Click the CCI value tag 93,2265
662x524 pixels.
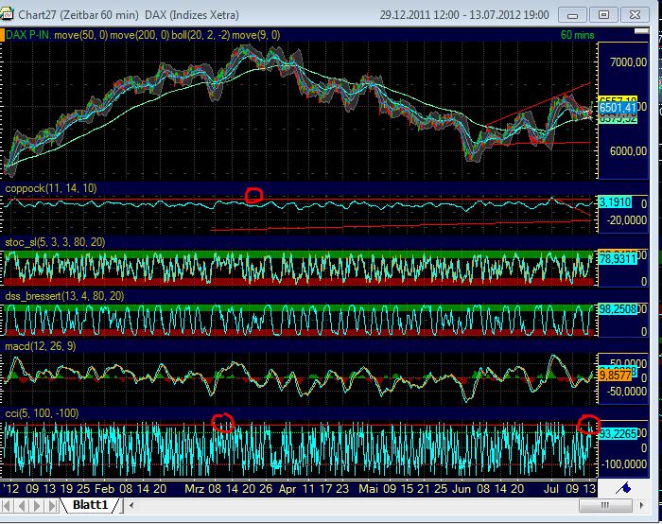618,433
